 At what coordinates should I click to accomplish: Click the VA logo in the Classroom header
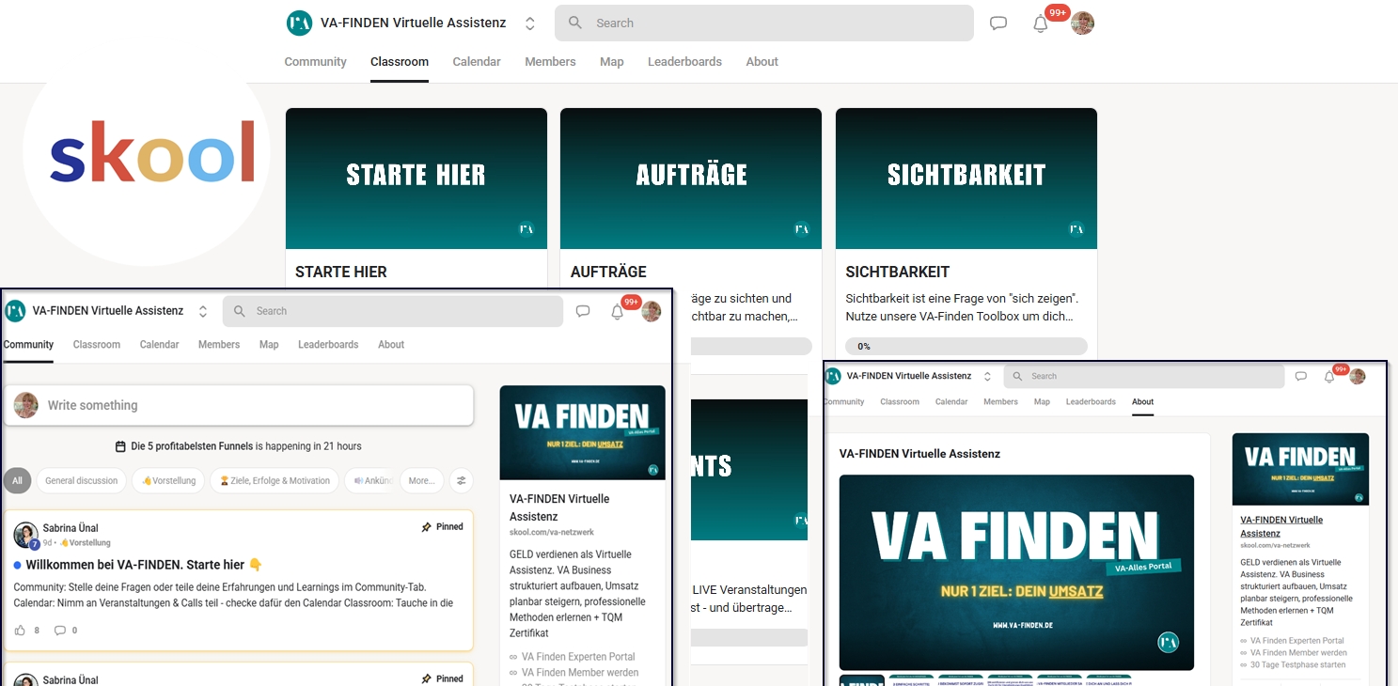tap(299, 23)
